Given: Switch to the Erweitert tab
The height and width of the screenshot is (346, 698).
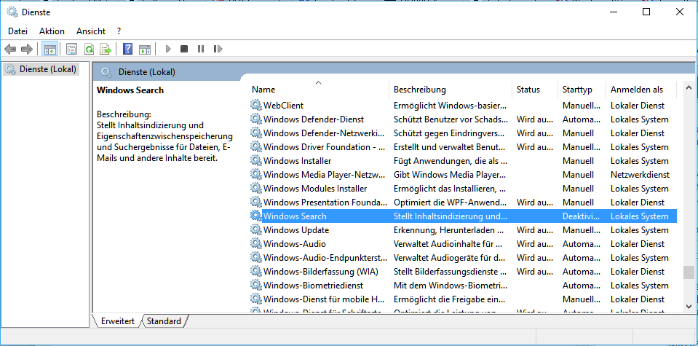Looking at the screenshot, I should [117, 321].
